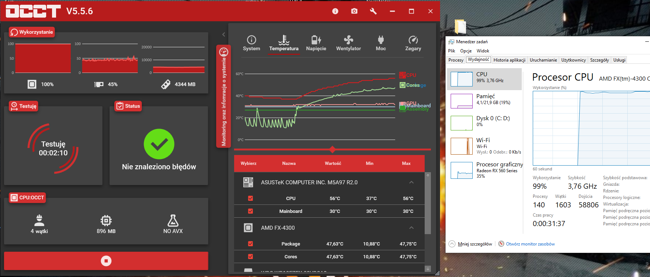Uncheck the Mainboard sensor checkbox
The width and height of the screenshot is (650, 277).
pyautogui.click(x=251, y=211)
